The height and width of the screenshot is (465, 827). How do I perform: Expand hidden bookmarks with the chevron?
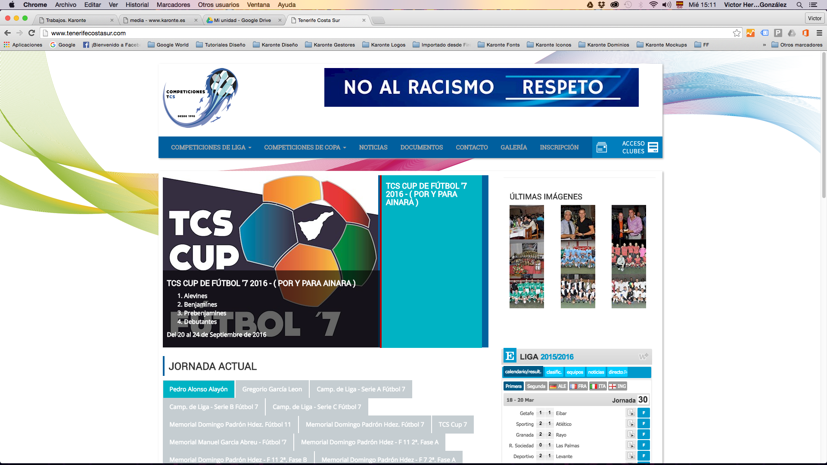pos(764,44)
